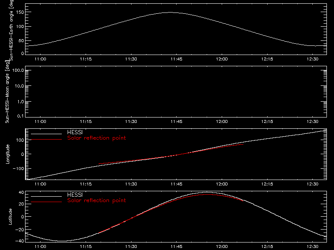Click the Longitude axis title
This screenshot has width=334, height=250.
click(x=8, y=154)
